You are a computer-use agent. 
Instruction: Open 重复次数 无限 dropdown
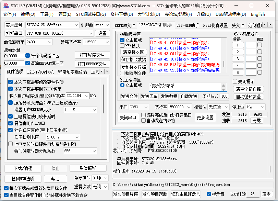point(100,187)
